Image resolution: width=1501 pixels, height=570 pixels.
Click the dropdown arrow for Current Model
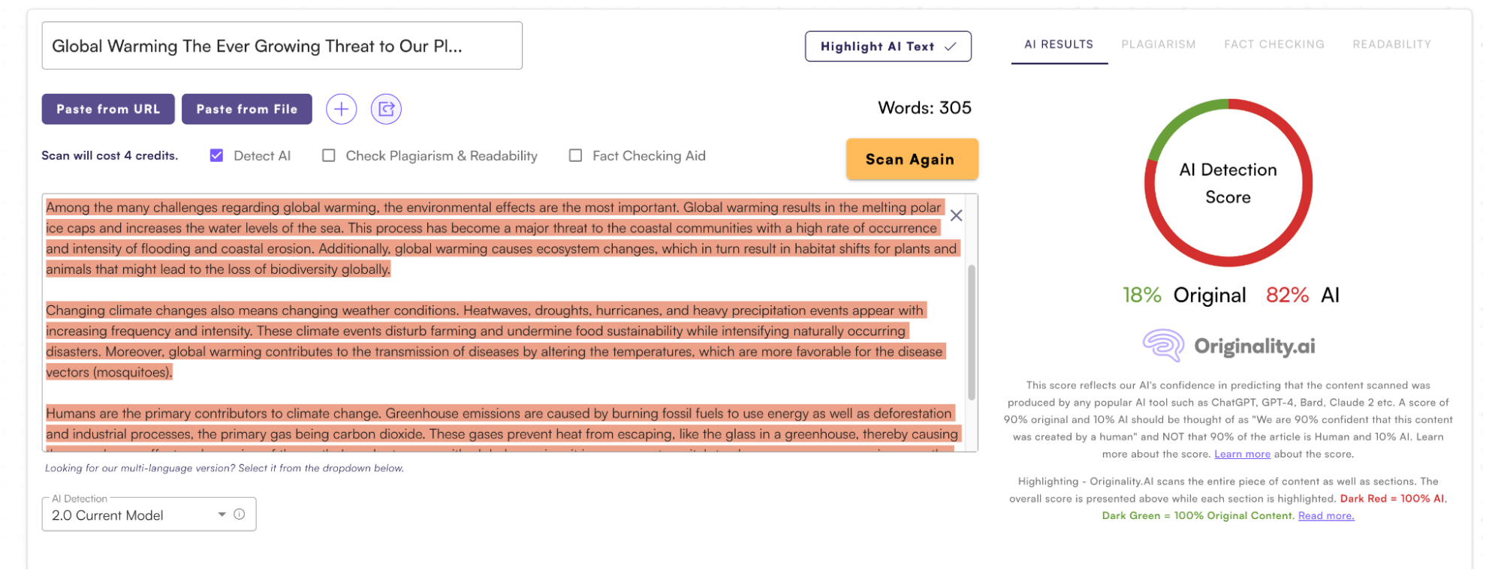[x=222, y=514]
